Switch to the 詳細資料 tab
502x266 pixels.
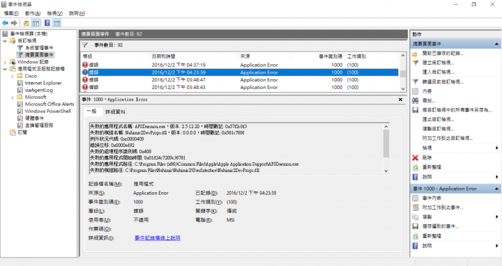(x=115, y=112)
